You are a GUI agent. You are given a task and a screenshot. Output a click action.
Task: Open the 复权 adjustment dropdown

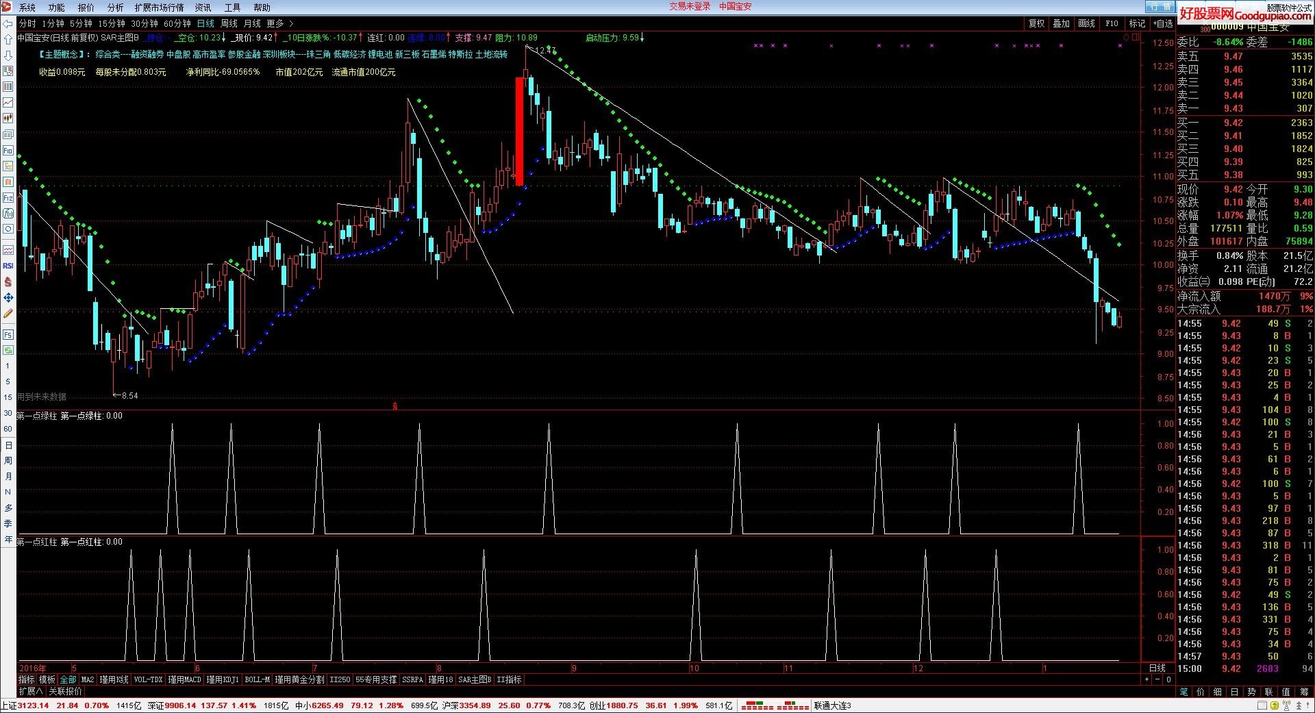point(1037,23)
